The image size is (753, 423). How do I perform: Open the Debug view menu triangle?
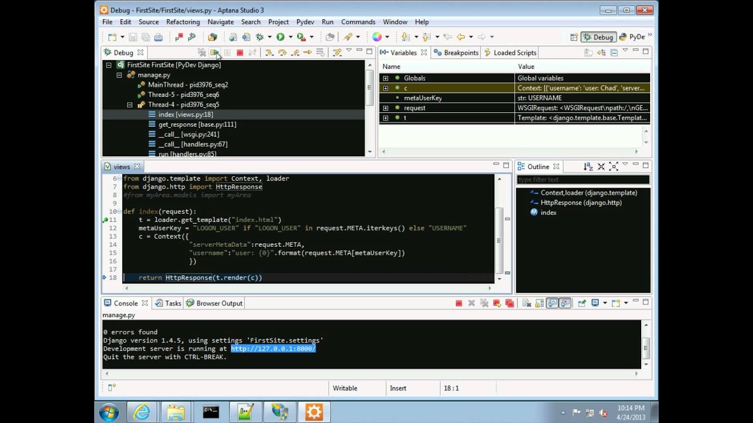(x=349, y=51)
